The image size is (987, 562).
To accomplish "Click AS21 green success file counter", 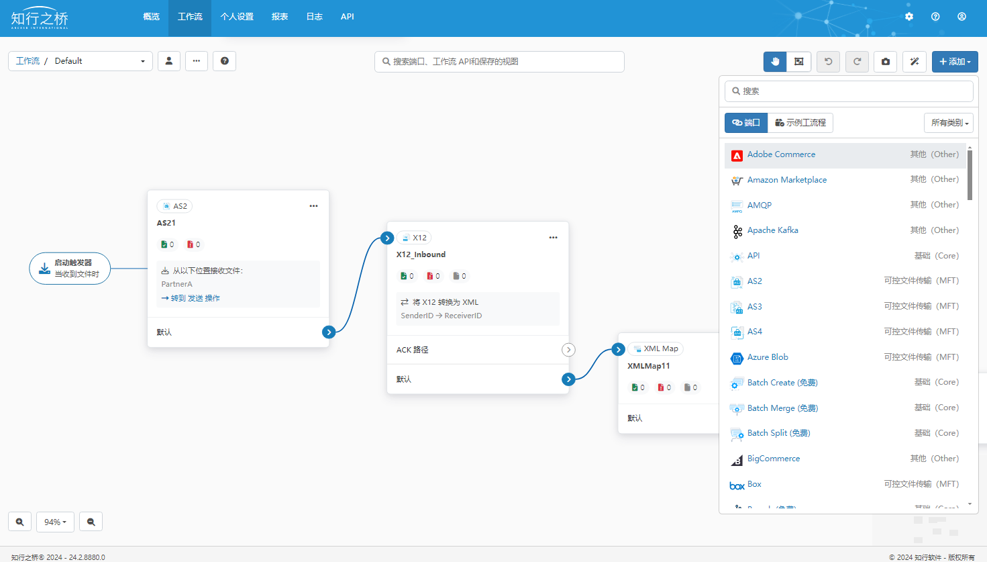I will pos(168,244).
